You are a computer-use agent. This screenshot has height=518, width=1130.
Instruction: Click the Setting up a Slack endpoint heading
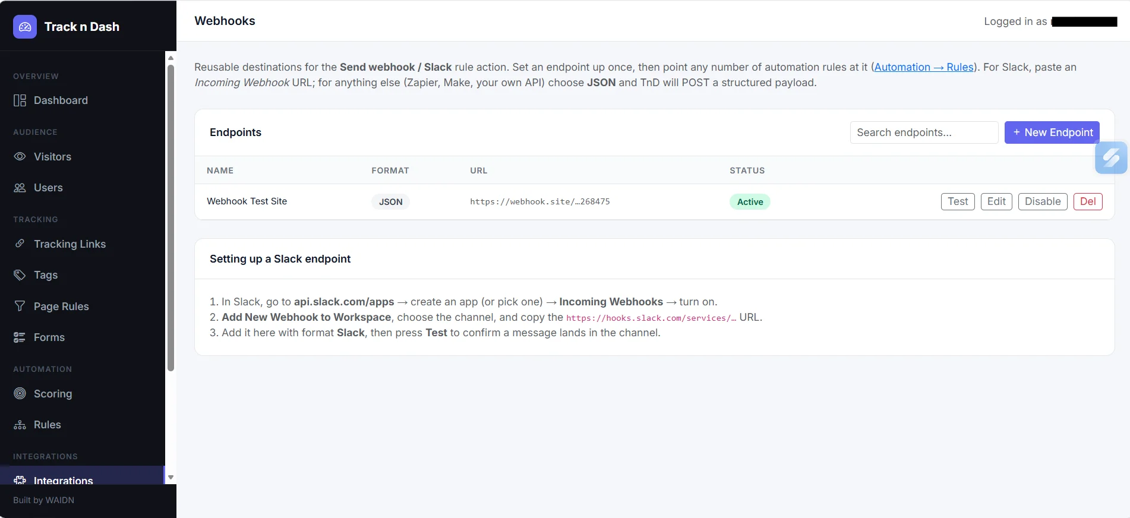(x=280, y=259)
